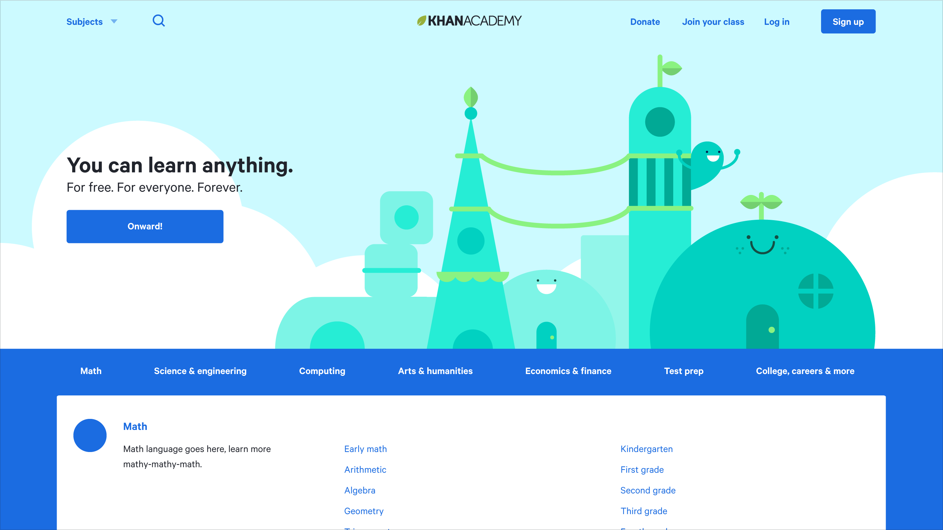Open the Arts & humanities tab

click(435, 371)
